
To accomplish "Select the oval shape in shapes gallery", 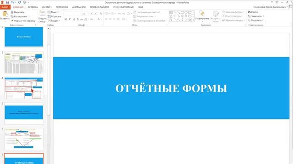I will click(186, 12).
